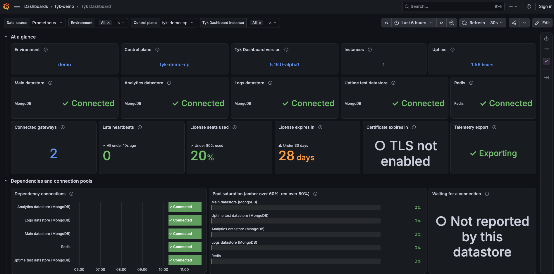Viewport: 554px width, 274px height.
Task: Click the share dashboard icon
Action: [x=514, y=23]
